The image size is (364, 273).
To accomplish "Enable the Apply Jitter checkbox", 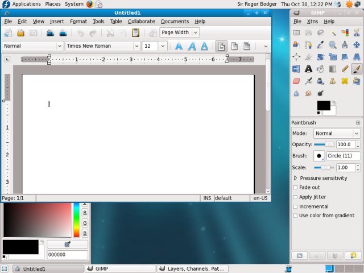I will [x=295, y=197].
